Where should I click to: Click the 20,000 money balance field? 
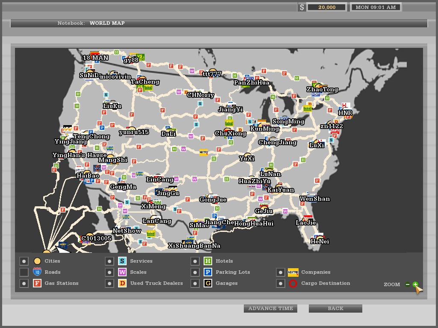coord(327,7)
